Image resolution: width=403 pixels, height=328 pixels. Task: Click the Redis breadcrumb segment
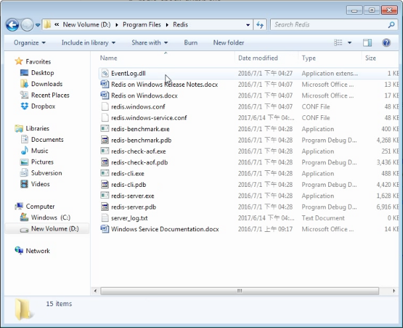click(x=180, y=25)
